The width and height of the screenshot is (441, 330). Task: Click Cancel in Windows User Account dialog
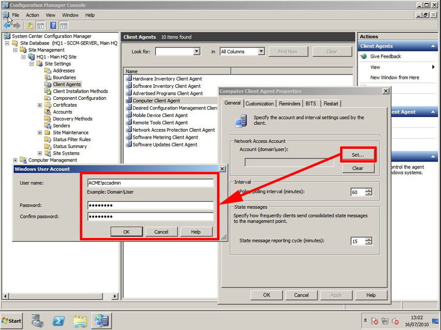(x=161, y=232)
